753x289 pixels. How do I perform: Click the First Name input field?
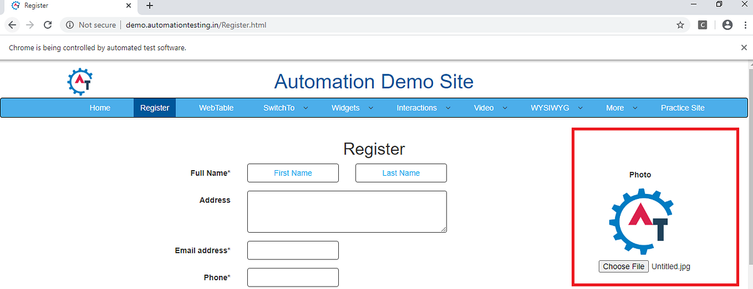pos(293,173)
